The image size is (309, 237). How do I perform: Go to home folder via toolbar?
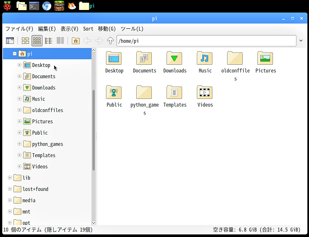point(76,41)
